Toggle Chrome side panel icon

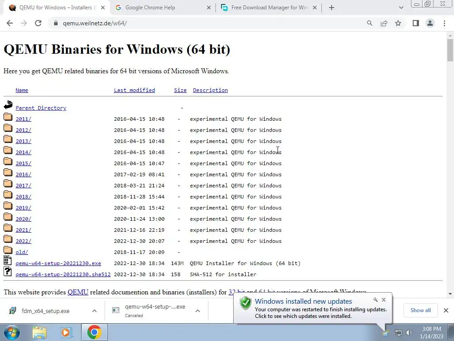click(x=416, y=23)
